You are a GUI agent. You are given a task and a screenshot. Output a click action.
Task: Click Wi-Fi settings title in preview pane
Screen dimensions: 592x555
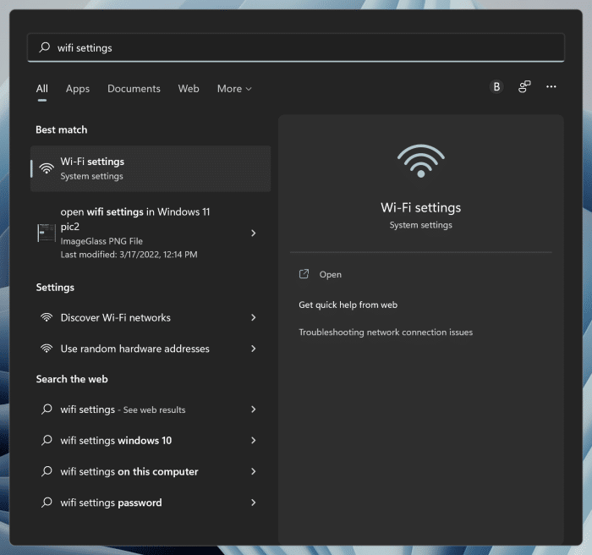pyautogui.click(x=420, y=208)
